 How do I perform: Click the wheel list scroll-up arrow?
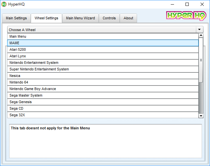coord(201,35)
